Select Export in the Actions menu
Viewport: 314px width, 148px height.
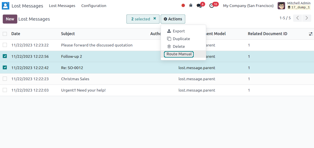[x=179, y=31]
